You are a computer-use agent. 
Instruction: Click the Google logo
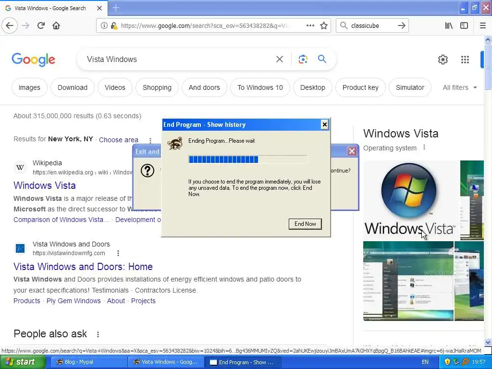(x=33, y=60)
